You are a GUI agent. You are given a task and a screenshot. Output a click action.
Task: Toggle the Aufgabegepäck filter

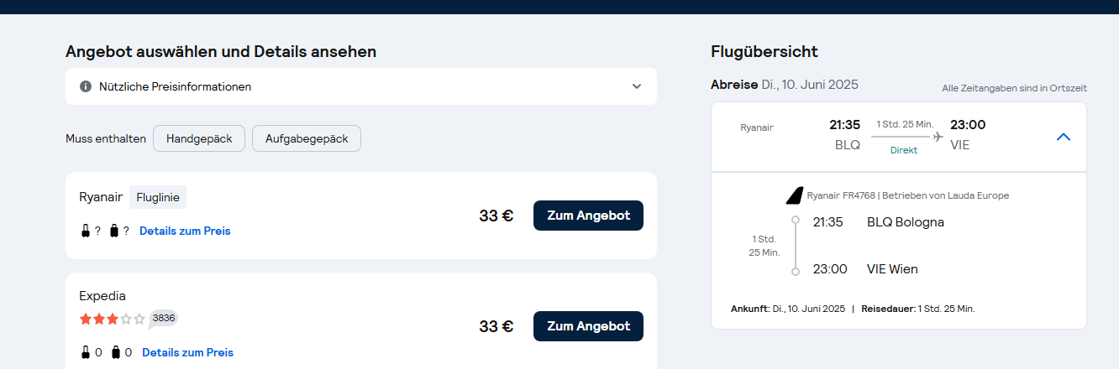tap(307, 138)
